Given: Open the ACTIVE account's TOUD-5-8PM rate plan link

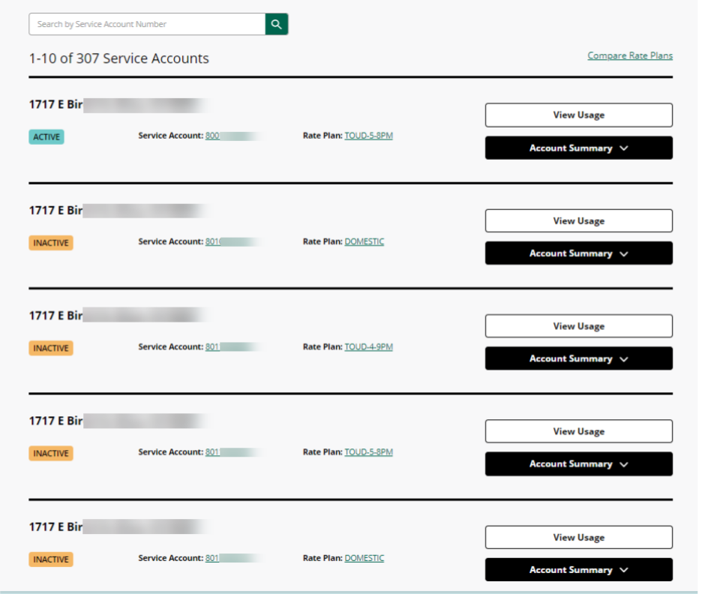Looking at the screenshot, I should [368, 136].
